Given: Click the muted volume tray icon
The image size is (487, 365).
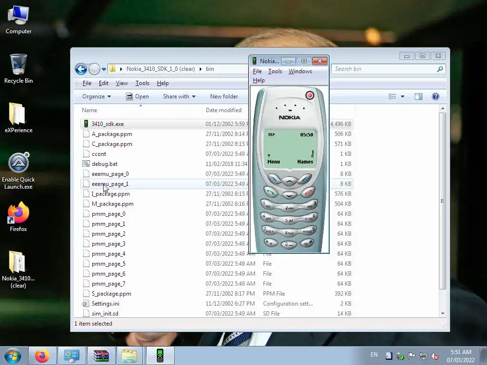Looking at the screenshot, I should pyautogui.click(x=435, y=356).
